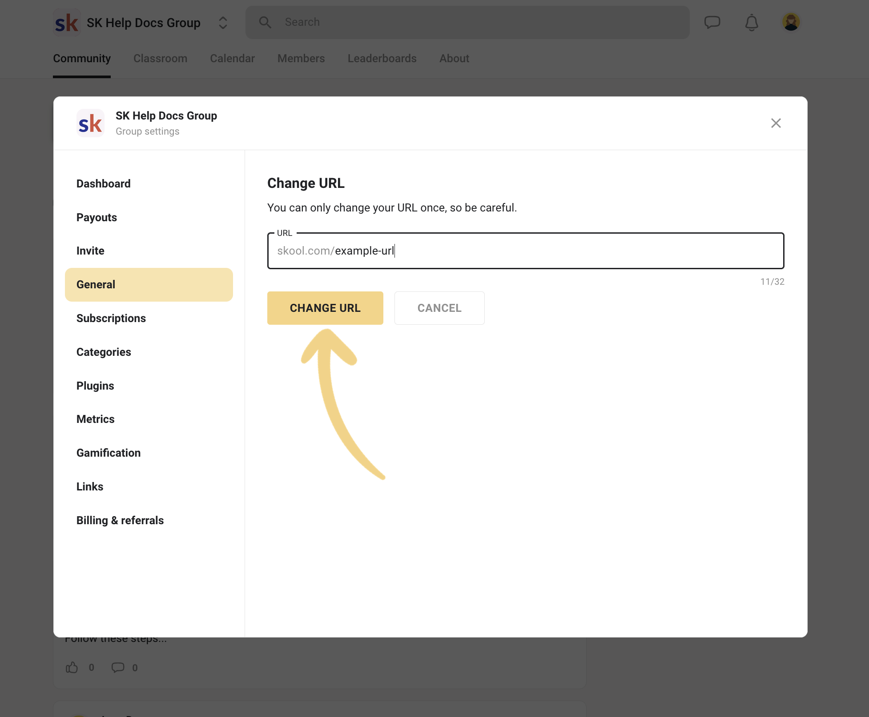The width and height of the screenshot is (869, 717).
Task: Open the notifications bell
Action: [752, 23]
